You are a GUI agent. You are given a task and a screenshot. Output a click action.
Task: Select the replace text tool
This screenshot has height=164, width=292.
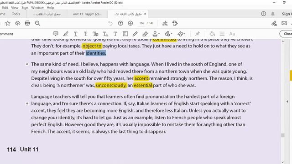click(x=95, y=34)
